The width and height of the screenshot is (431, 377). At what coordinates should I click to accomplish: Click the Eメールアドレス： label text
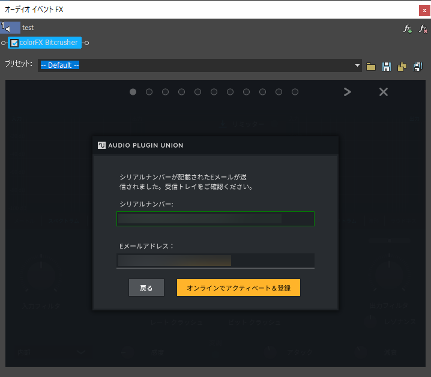[146, 246]
